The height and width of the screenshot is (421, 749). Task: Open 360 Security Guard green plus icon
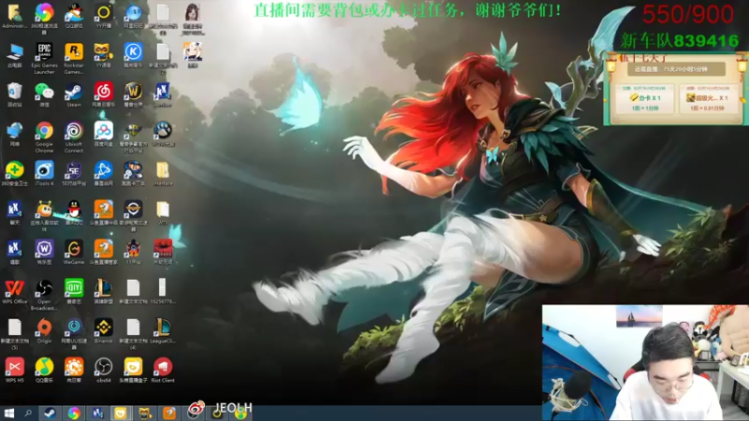tap(14, 174)
